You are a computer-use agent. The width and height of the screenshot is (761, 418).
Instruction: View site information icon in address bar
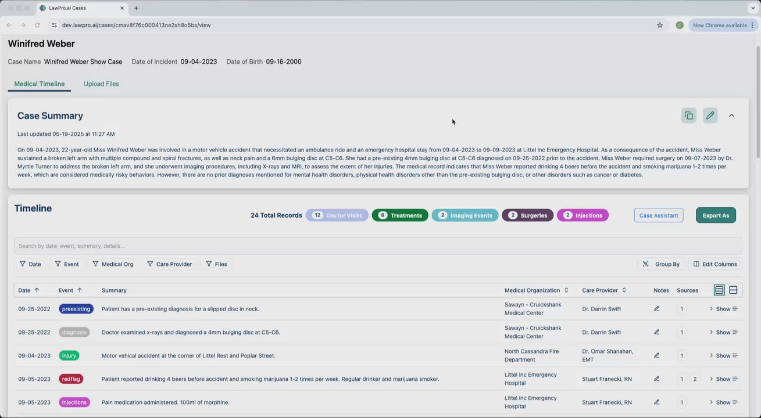(54, 25)
